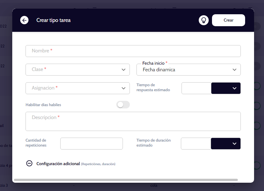Toggle Habilitar dias habiles switch
Viewport: 264px width, 191px height.
pyautogui.click(x=123, y=105)
